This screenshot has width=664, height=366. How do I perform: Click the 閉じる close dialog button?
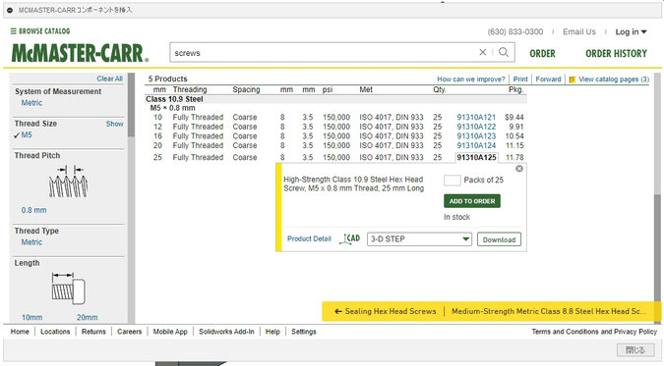(x=635, y=350)
